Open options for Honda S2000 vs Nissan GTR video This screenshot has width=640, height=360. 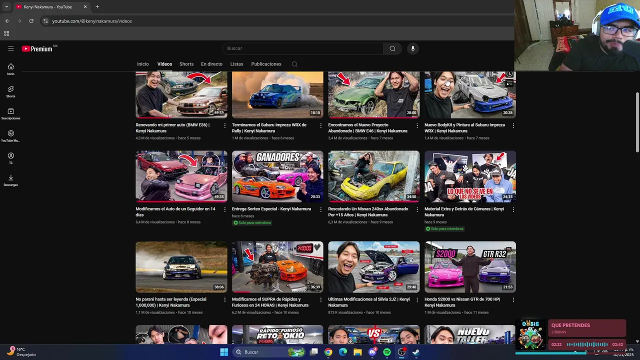coord(513,300)
